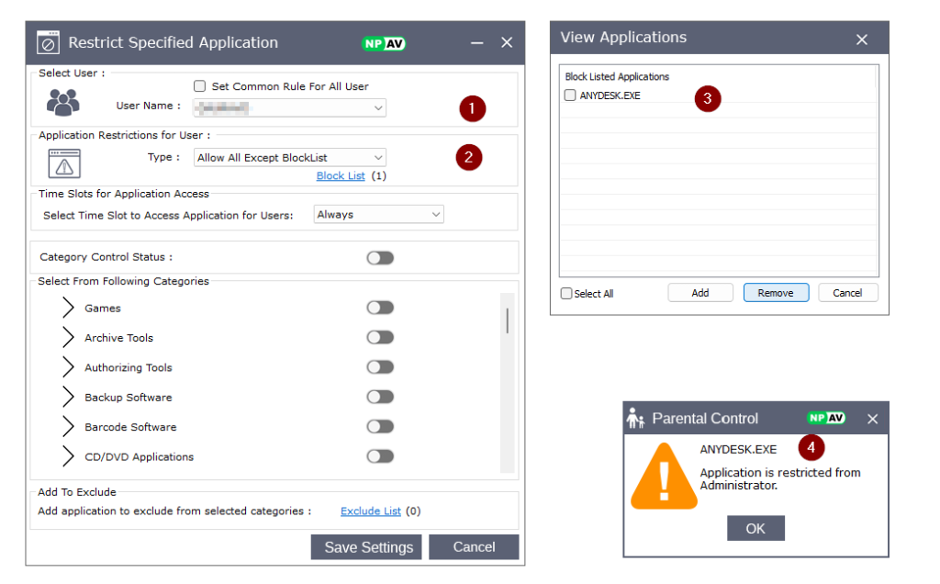Tick the Select All checkbox

coord(566,294)
